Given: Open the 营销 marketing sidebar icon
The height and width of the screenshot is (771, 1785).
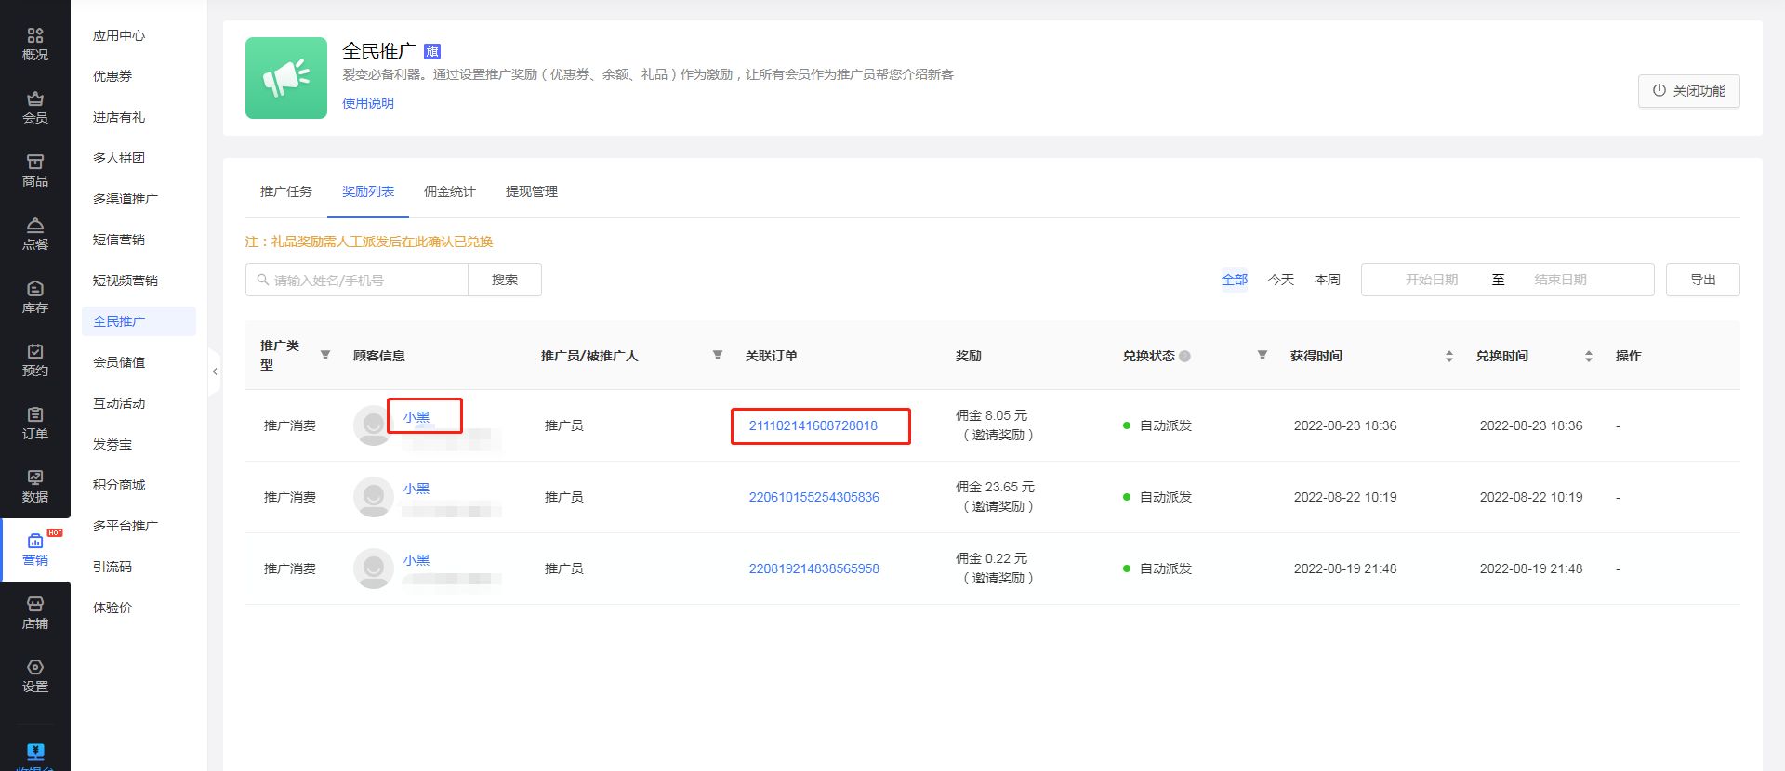Looking at the screenshot, I should [x=35, y=550].
